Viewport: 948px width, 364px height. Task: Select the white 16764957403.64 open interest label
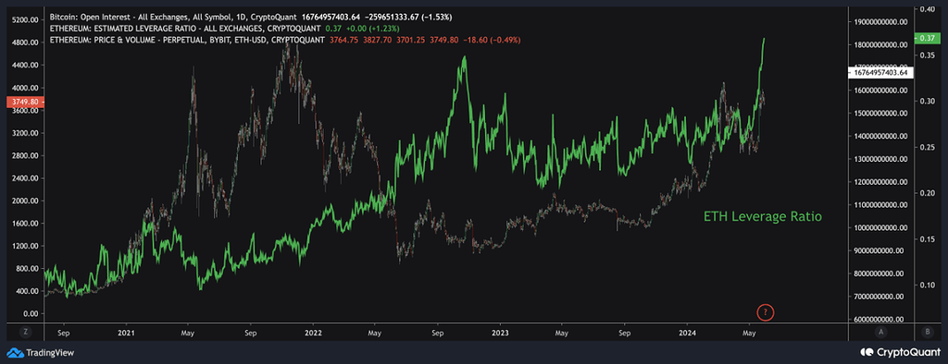tap(880, 72)
